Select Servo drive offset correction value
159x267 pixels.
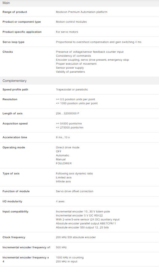[x=75, y=191]
